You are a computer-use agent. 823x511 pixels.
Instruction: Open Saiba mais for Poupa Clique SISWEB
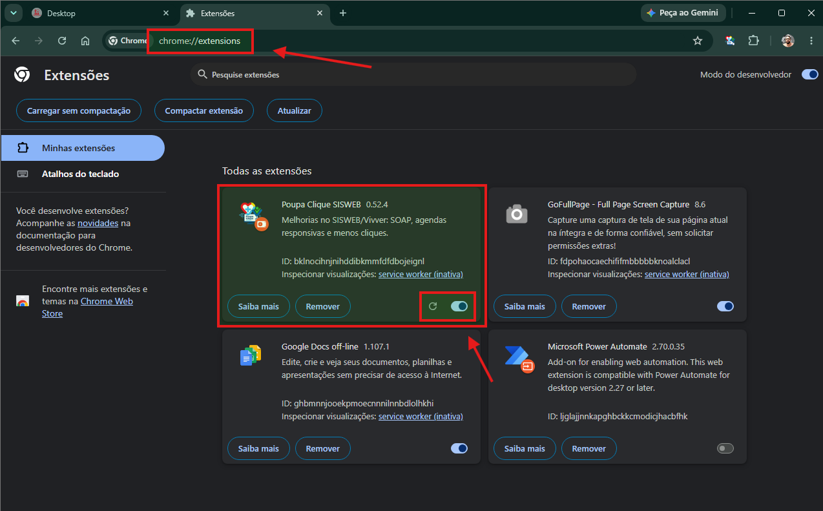pyautogui.click(x=258, y=306)
